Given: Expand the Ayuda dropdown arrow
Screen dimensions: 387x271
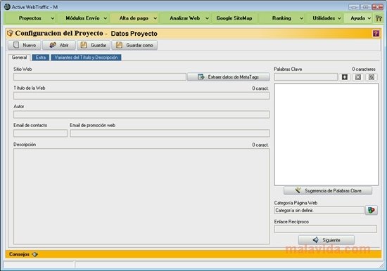Looking at the screenshot, I should (369, 18).
